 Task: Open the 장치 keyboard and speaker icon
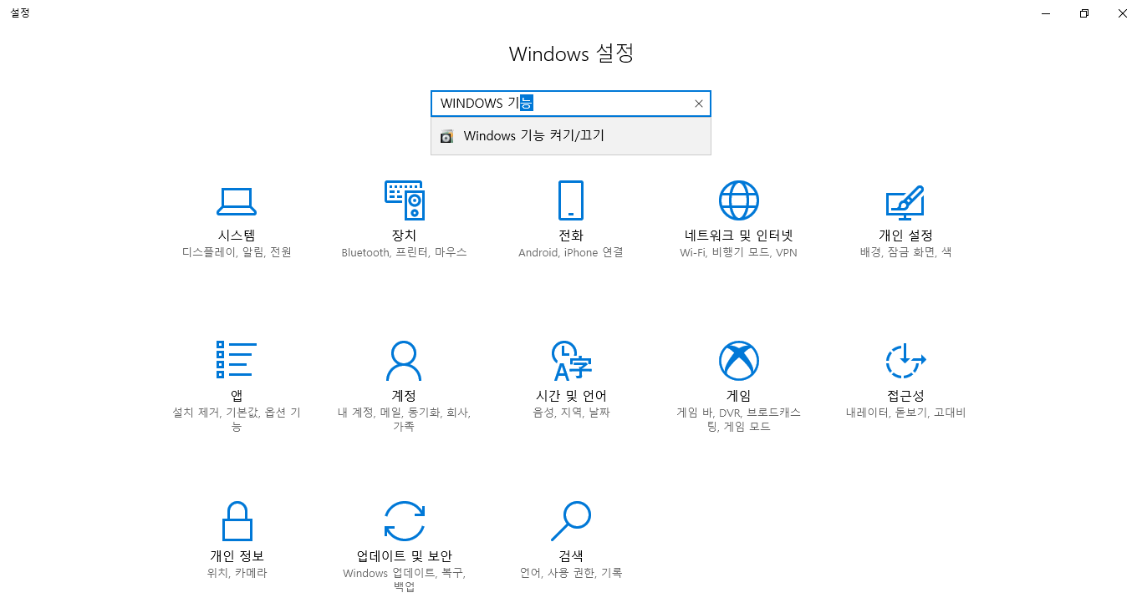pyautogui.click(x=404, y=200)
